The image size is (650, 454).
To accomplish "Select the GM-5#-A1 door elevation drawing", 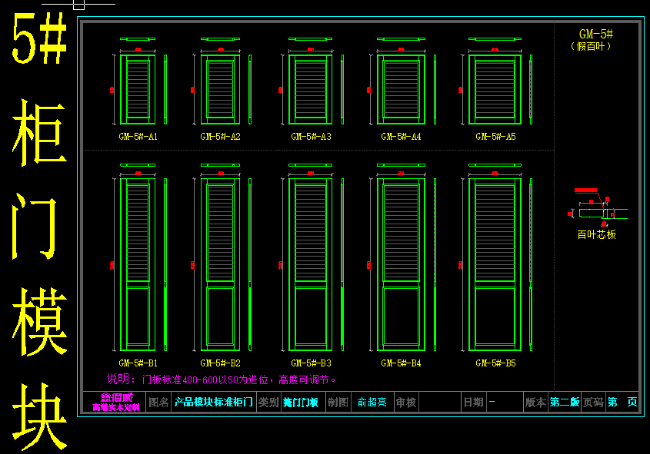I will [x=138, y=88].
